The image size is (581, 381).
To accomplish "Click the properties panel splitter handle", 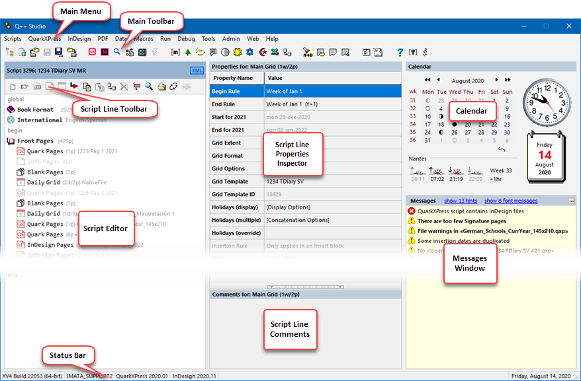I will point(305,287).
